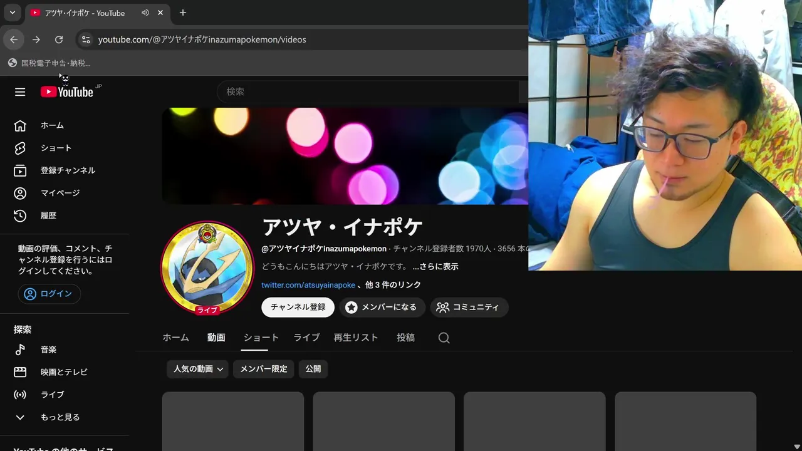Switch to the channel ホーム tab
This screenshot has width=802, height=451.
tap(175, 338)
